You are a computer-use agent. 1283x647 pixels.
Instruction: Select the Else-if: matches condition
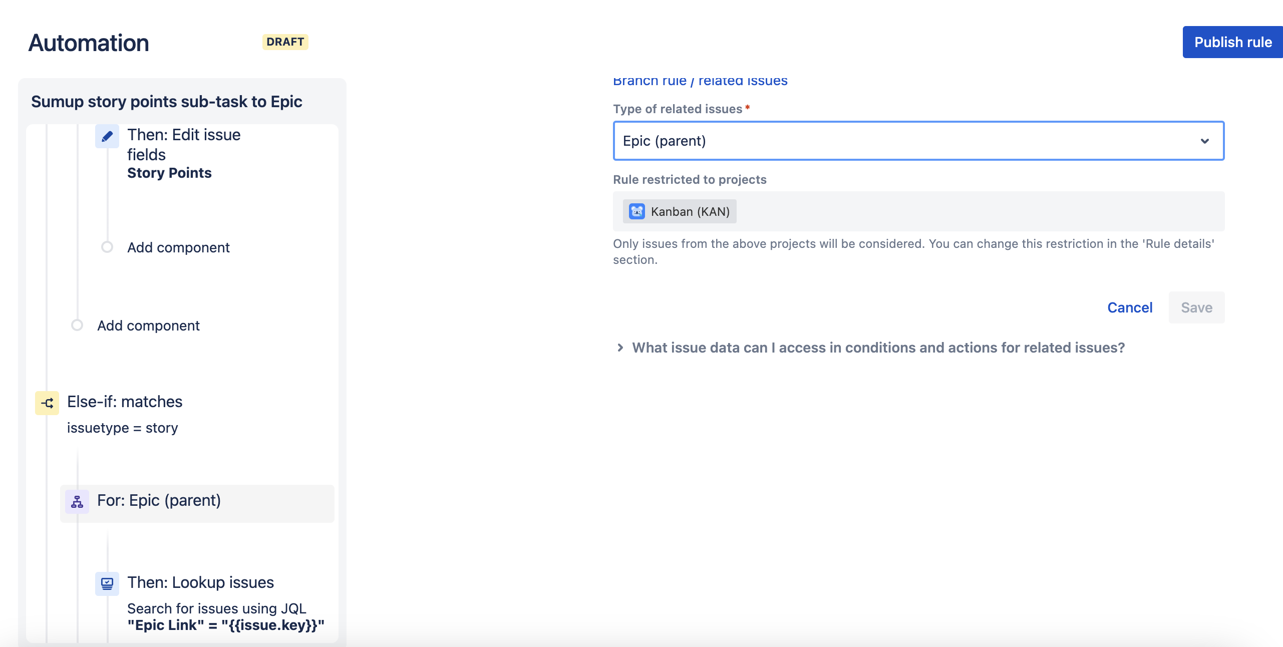(x=125, y=402)
